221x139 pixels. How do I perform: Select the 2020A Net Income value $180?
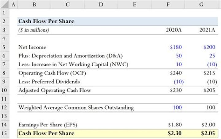(x=176, y=47)
